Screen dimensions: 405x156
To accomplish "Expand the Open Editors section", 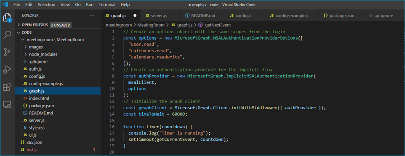I will [19, 25].
